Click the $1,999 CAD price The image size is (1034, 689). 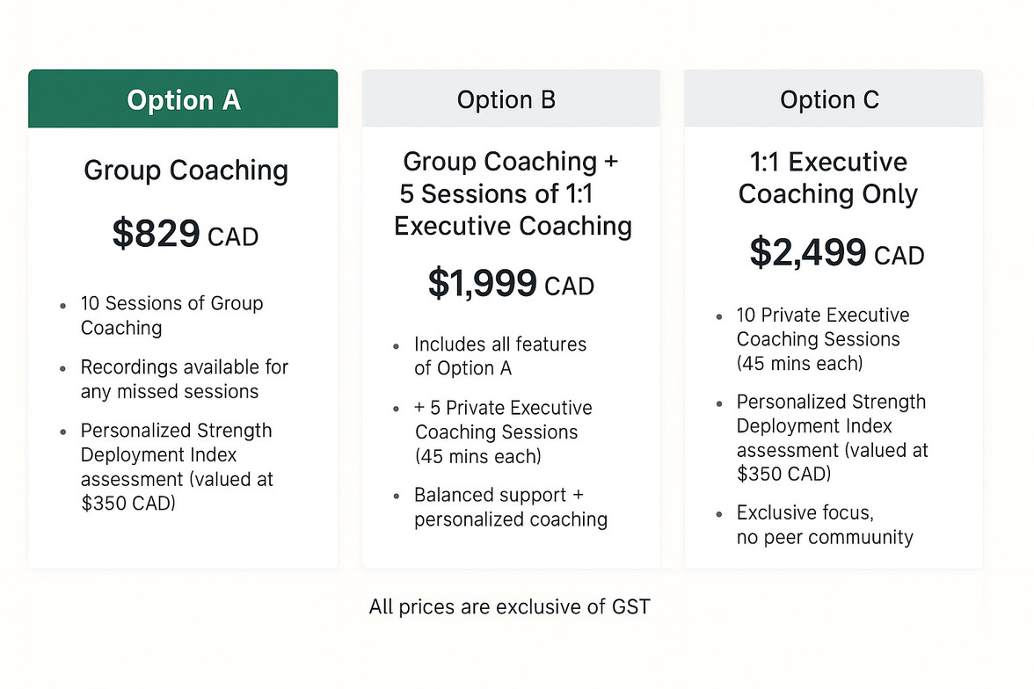click(511, 284)
